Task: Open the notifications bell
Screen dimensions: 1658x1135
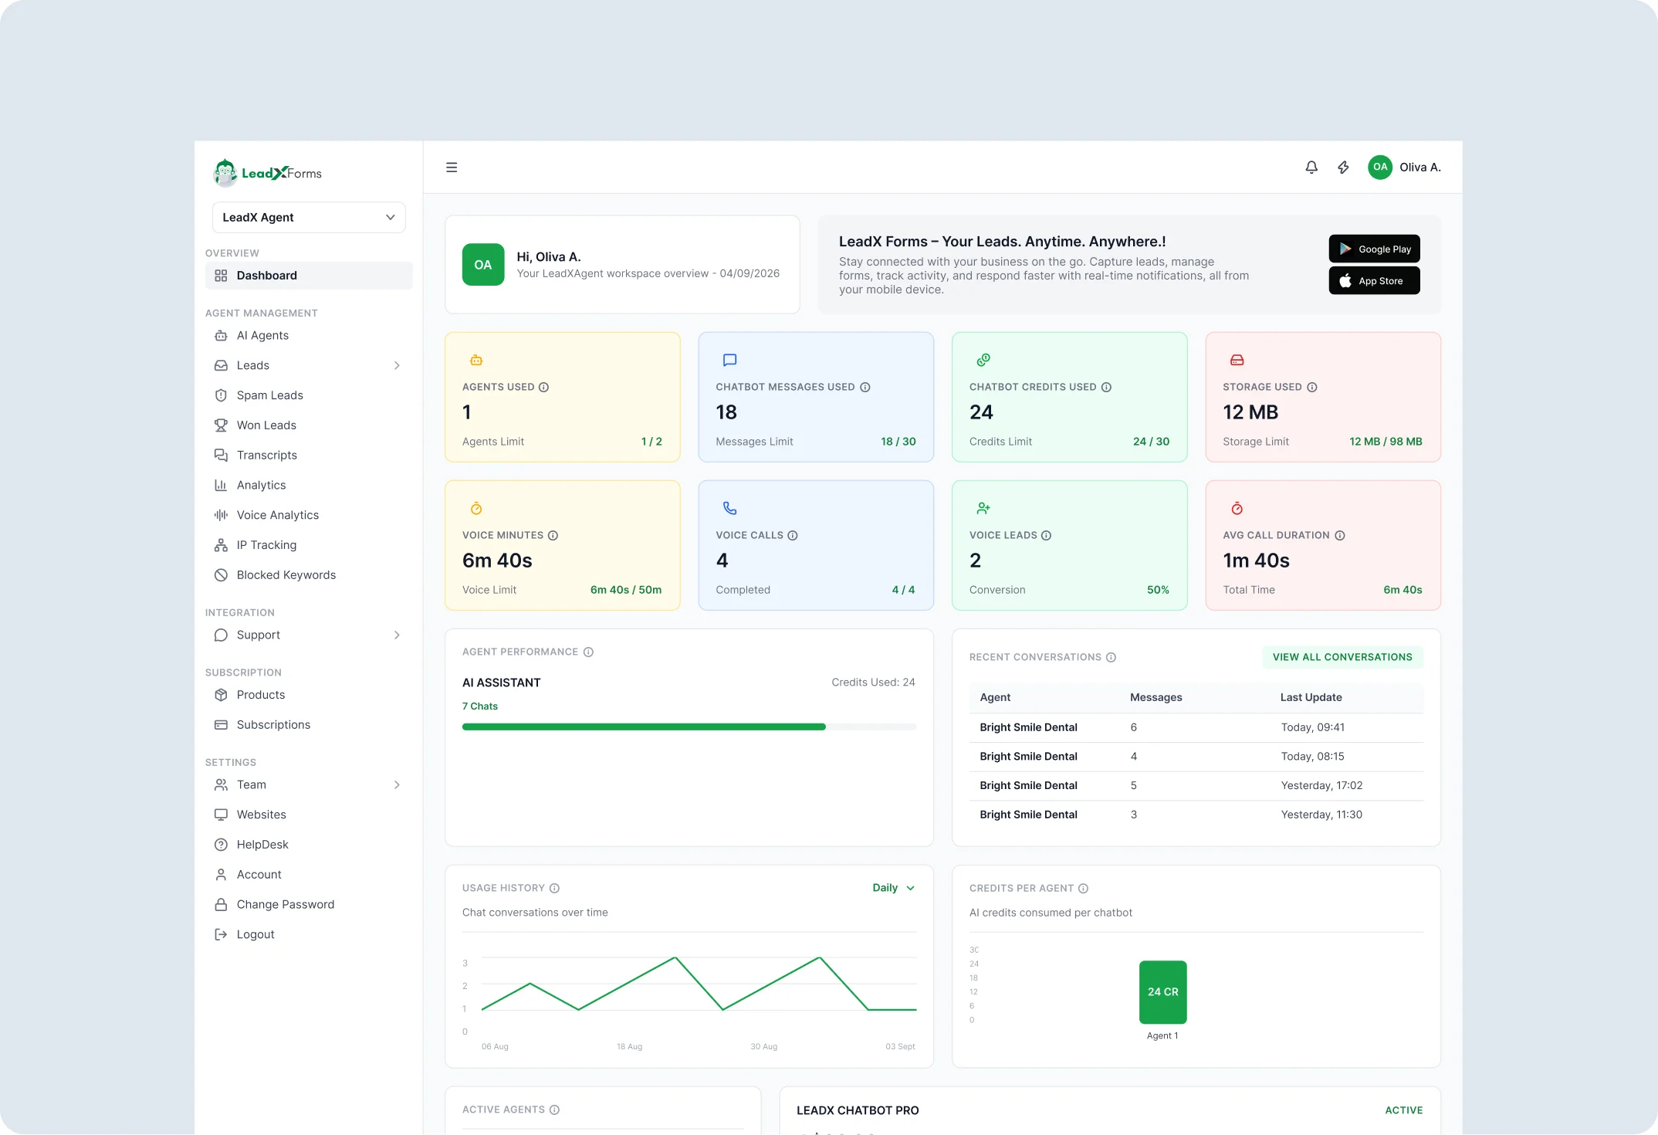Action: click(1311, 168)
